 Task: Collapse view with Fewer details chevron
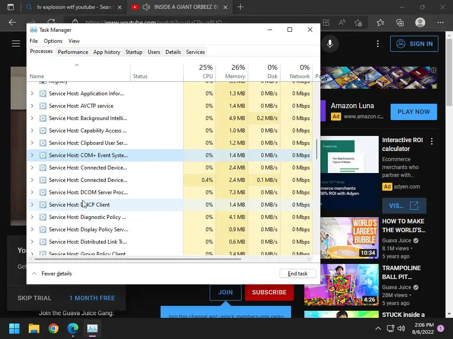(x=34, y=274)
